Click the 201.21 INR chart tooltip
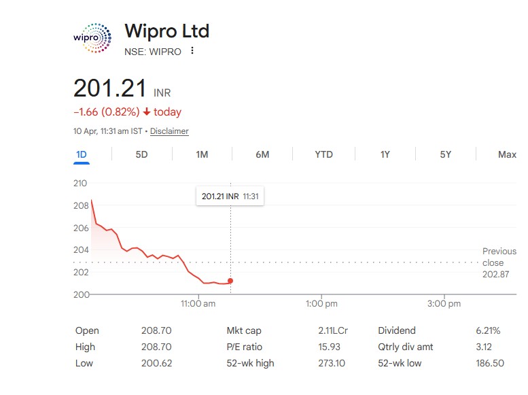Screen dimensions: 528x395 (230, 196)
